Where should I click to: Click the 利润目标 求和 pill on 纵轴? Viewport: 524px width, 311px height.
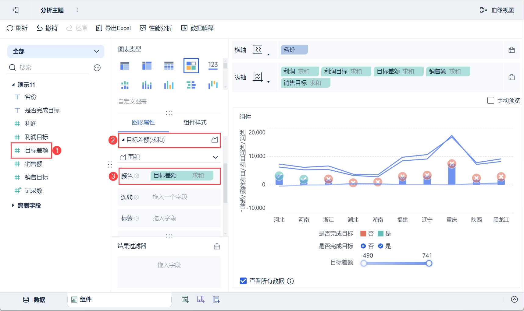(x=347, y=71)
